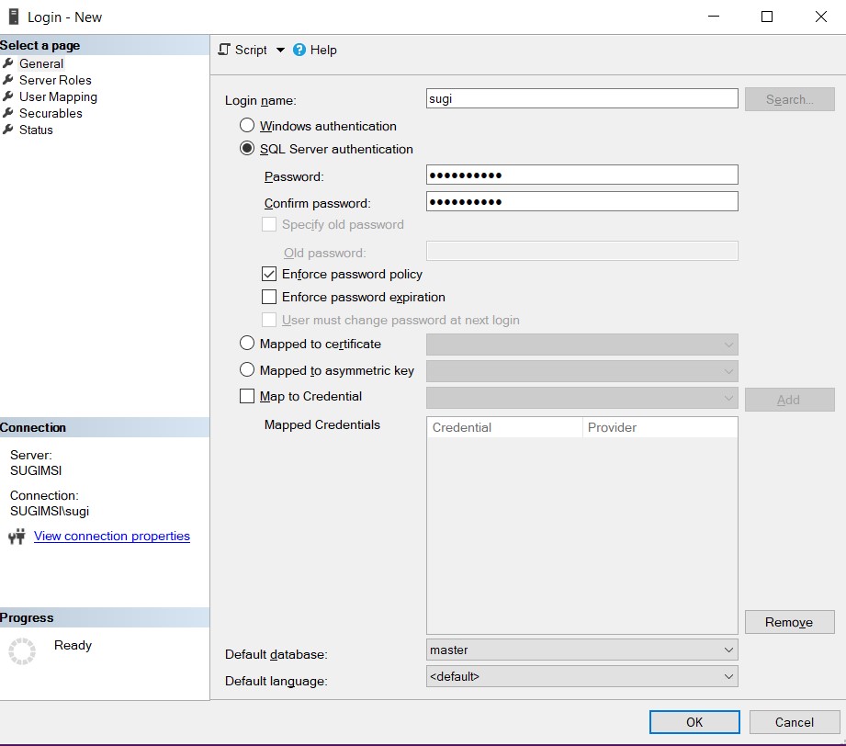Viewport: 846px width, 746px height.
Task: Switch to the User Mapping page
Action: tap(58, 96)
